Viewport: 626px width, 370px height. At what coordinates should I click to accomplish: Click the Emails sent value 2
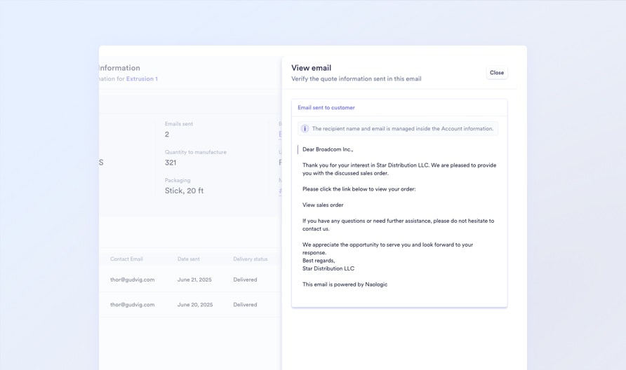pos(167,135)
